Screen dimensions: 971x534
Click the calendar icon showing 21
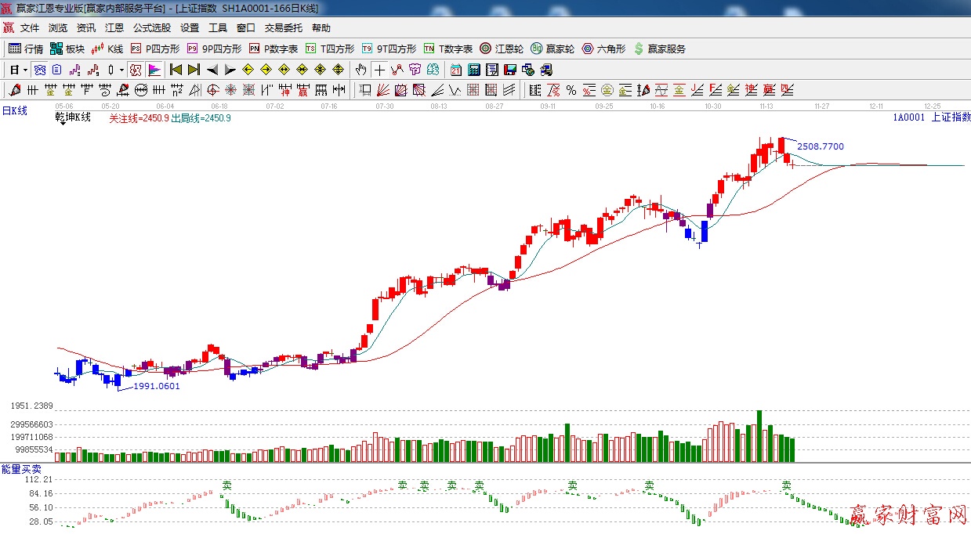click(x=456, y=70)
